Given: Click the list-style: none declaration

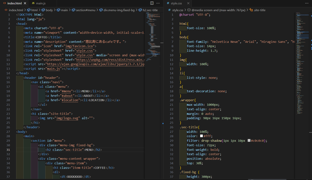Looking at the screenshot, I should [x=202, y=78].
